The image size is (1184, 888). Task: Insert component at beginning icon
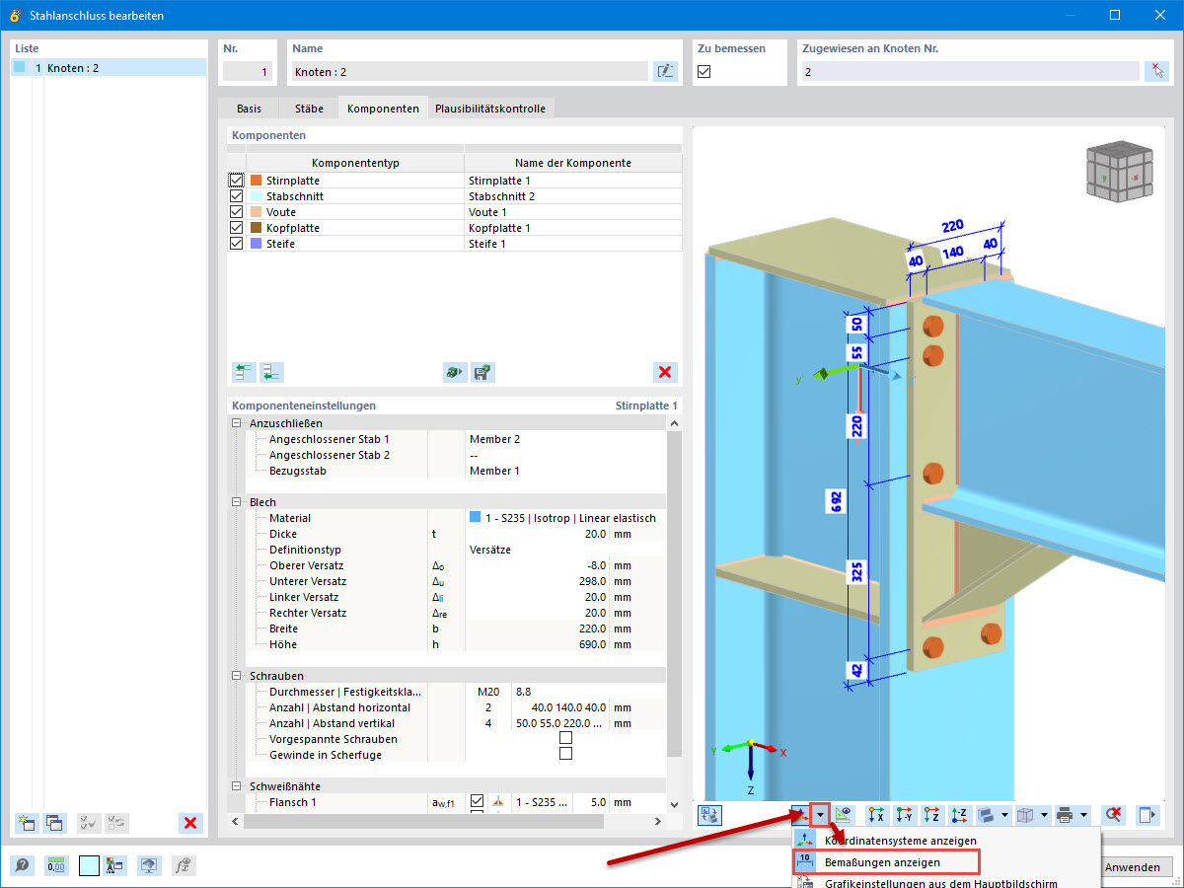(x=243, y=372)
